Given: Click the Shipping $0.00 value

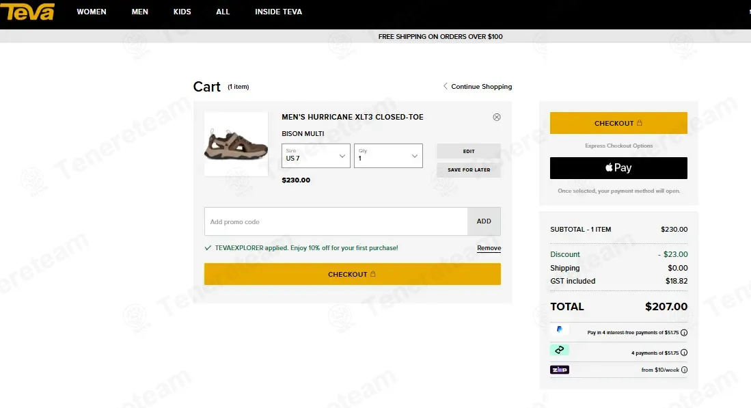Looking at the screenshot, I should coord(677,268).
